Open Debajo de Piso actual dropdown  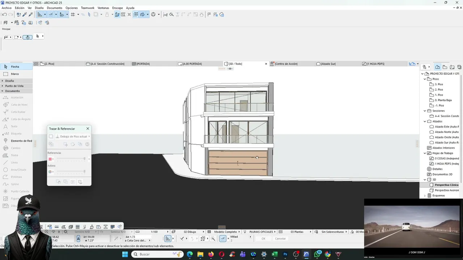tap(72, 136)
